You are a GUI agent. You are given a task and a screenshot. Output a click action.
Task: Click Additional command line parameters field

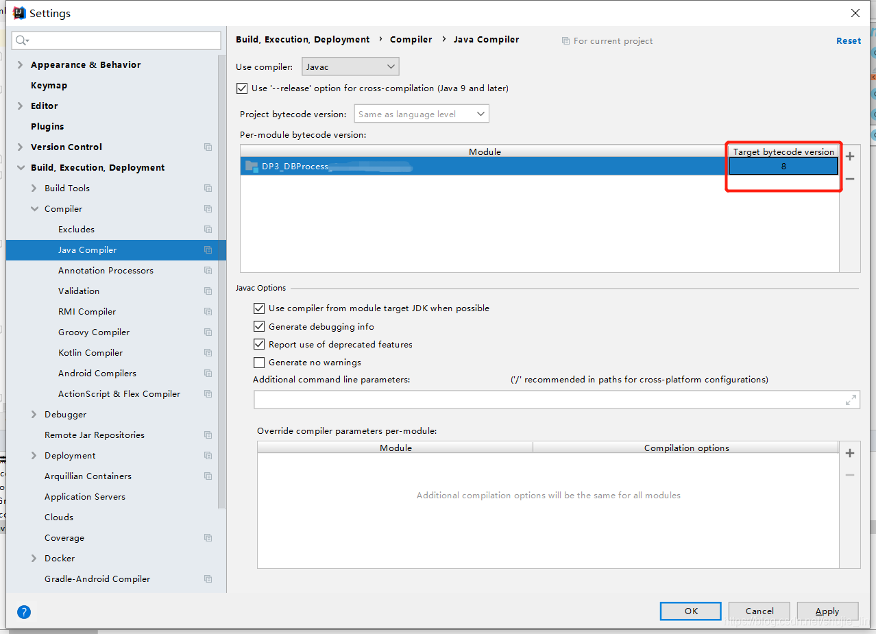[x=557, y=400]
